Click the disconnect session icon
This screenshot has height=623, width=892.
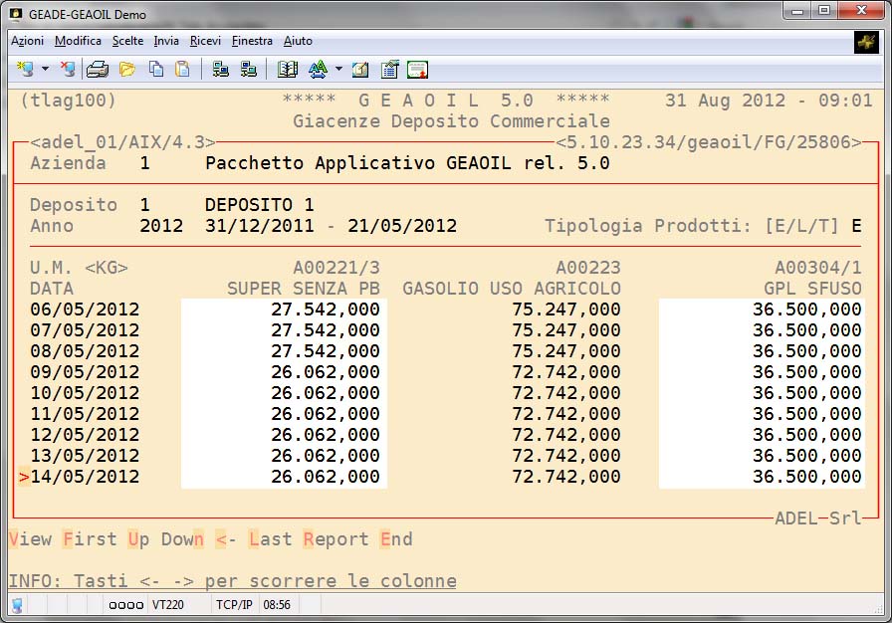point(68,69)
